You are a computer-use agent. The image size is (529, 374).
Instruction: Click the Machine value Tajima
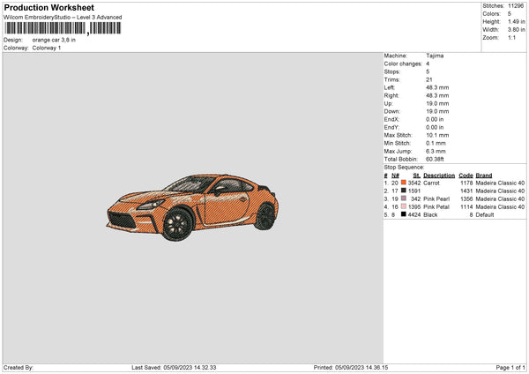435,56
